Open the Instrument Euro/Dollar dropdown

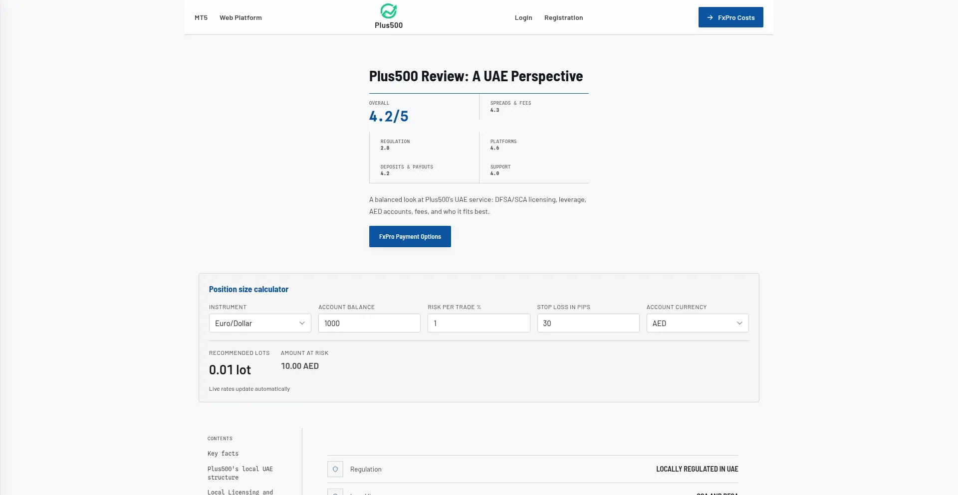coord(260,323)
